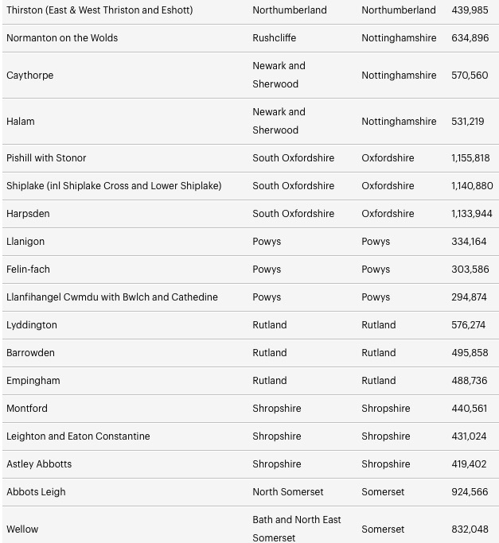
Task: Select Harpsden's South Oxfordshire cell
Action: [x=294, y=213]
